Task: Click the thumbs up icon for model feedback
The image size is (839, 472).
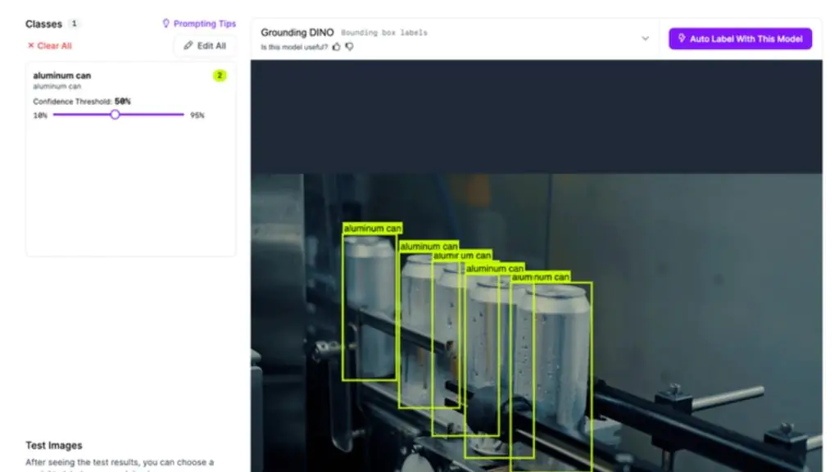Action: [336, 47]
